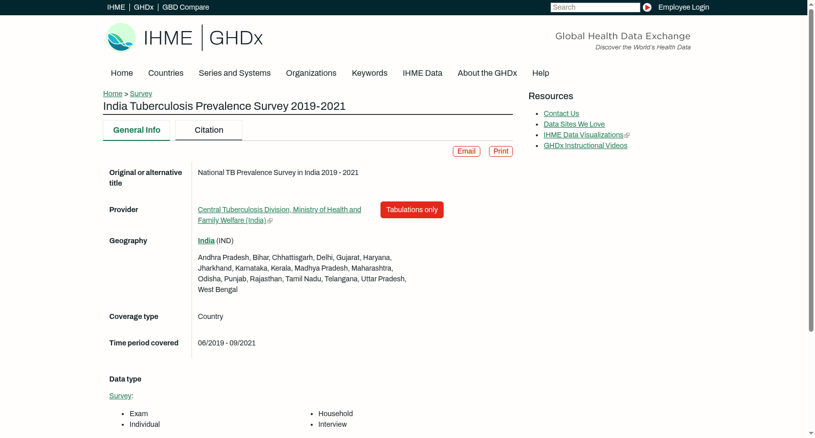Open Series and Systems menu

click(234, 73)
